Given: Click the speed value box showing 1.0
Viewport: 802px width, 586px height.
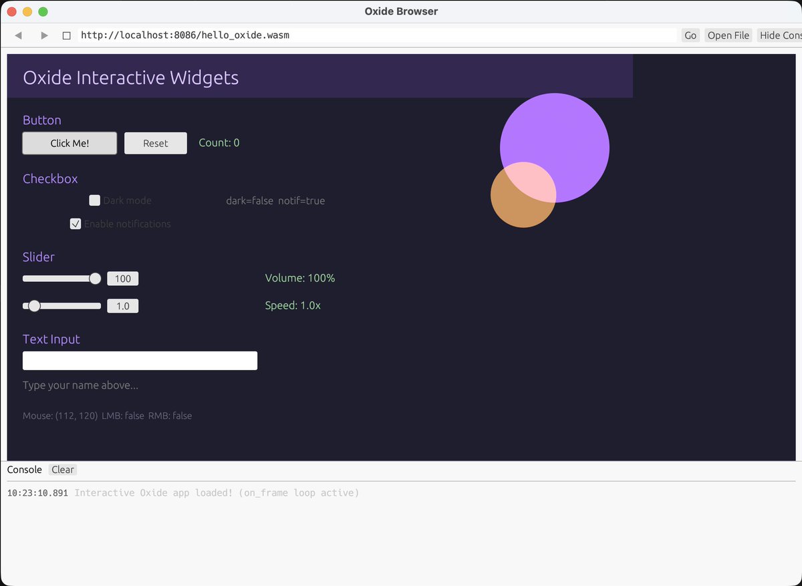Looking at the screenshot, I should coord(123,306).
